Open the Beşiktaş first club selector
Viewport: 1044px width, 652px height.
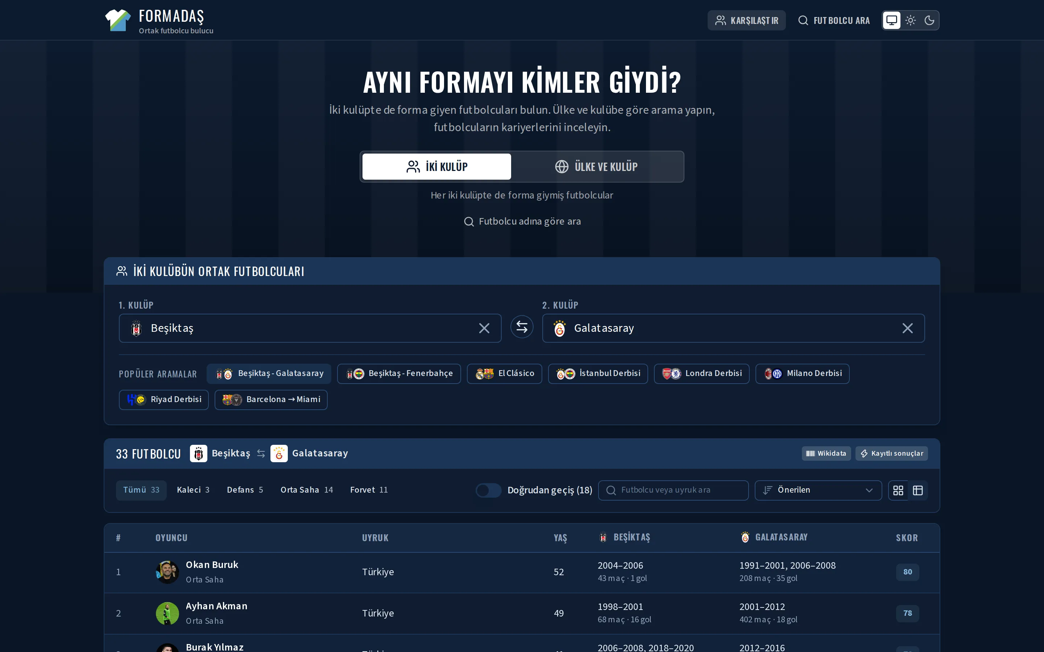tap(310, 329)
